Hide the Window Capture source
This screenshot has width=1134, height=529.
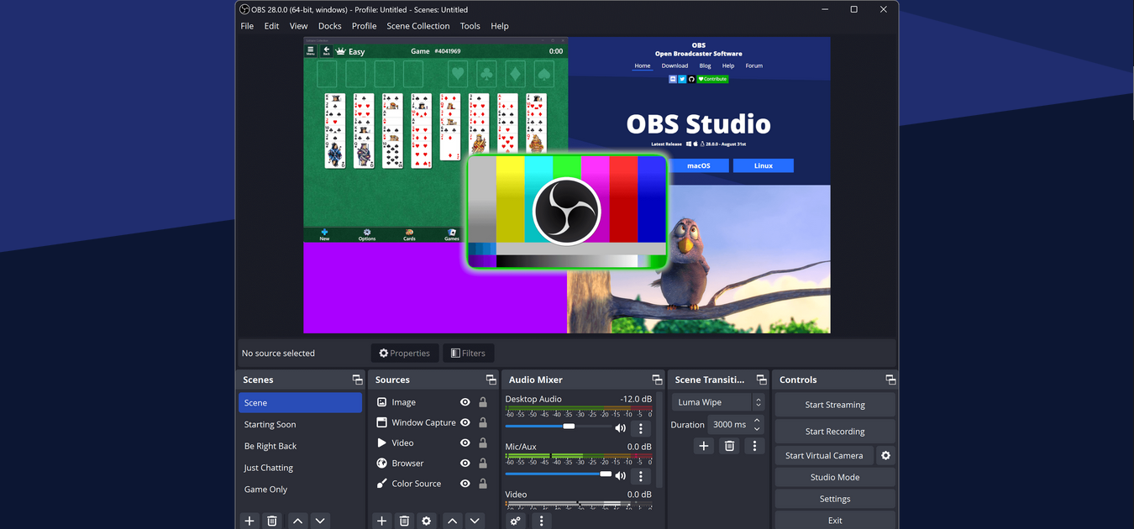pyautogui.click(x=465, y=422)
